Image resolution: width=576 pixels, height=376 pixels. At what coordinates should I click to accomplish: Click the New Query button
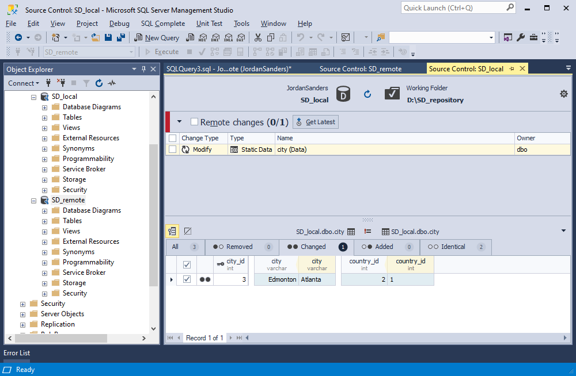157,37
